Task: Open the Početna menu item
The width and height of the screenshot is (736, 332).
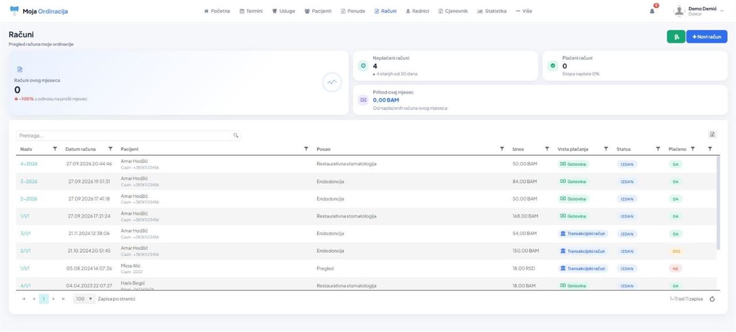Action: click(217, 11)
